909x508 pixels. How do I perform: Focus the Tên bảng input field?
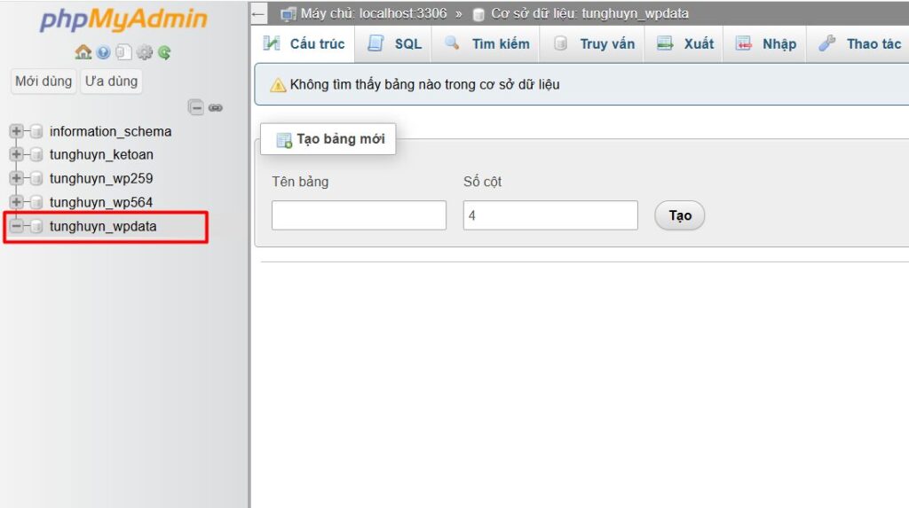coord(359,215)
